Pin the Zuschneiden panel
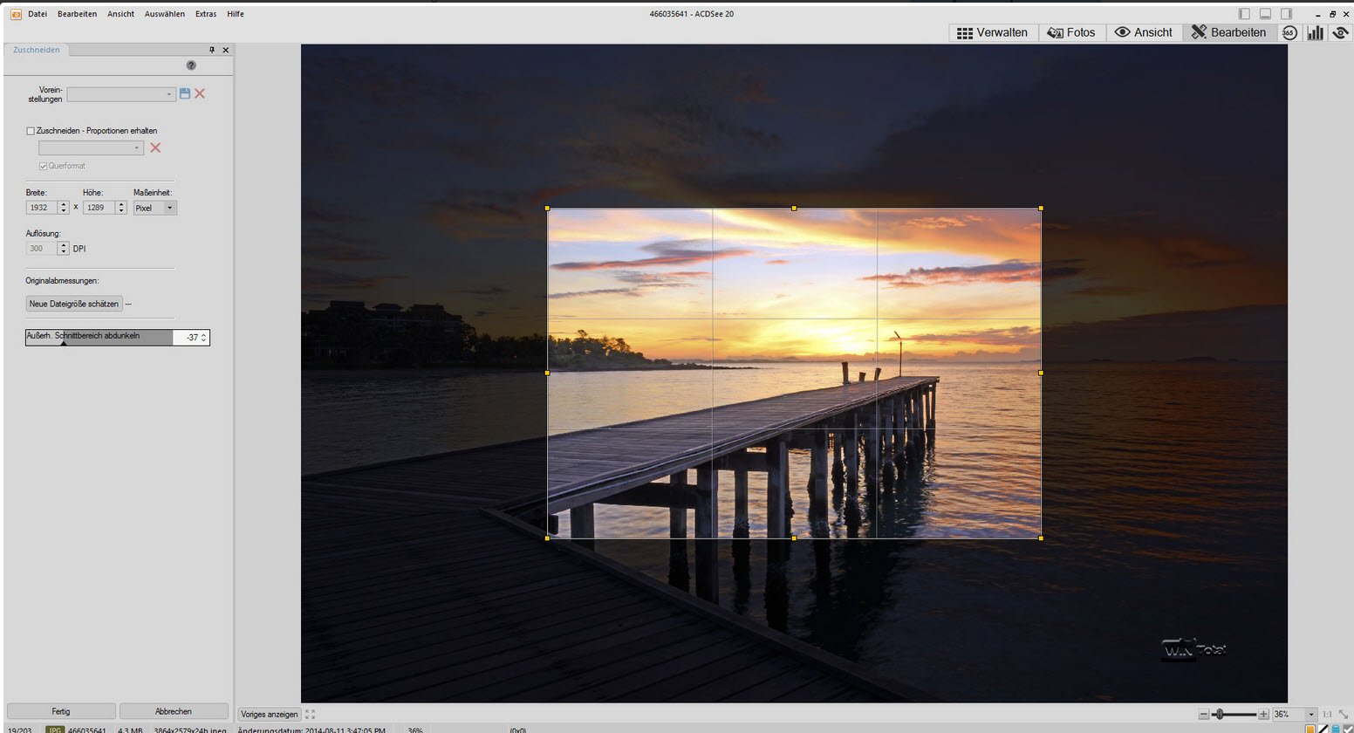The width and height of the screenshot is (1354, 733). tap(211, 50)
